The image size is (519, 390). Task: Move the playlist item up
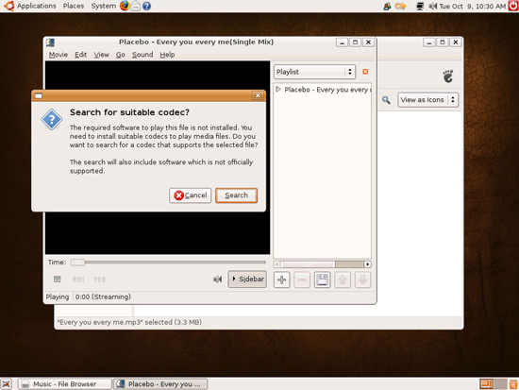point(343,280)
